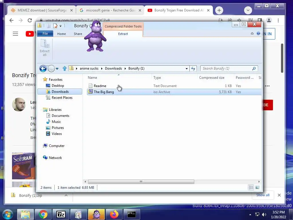Open the File ribbon tab

(45, 34)
